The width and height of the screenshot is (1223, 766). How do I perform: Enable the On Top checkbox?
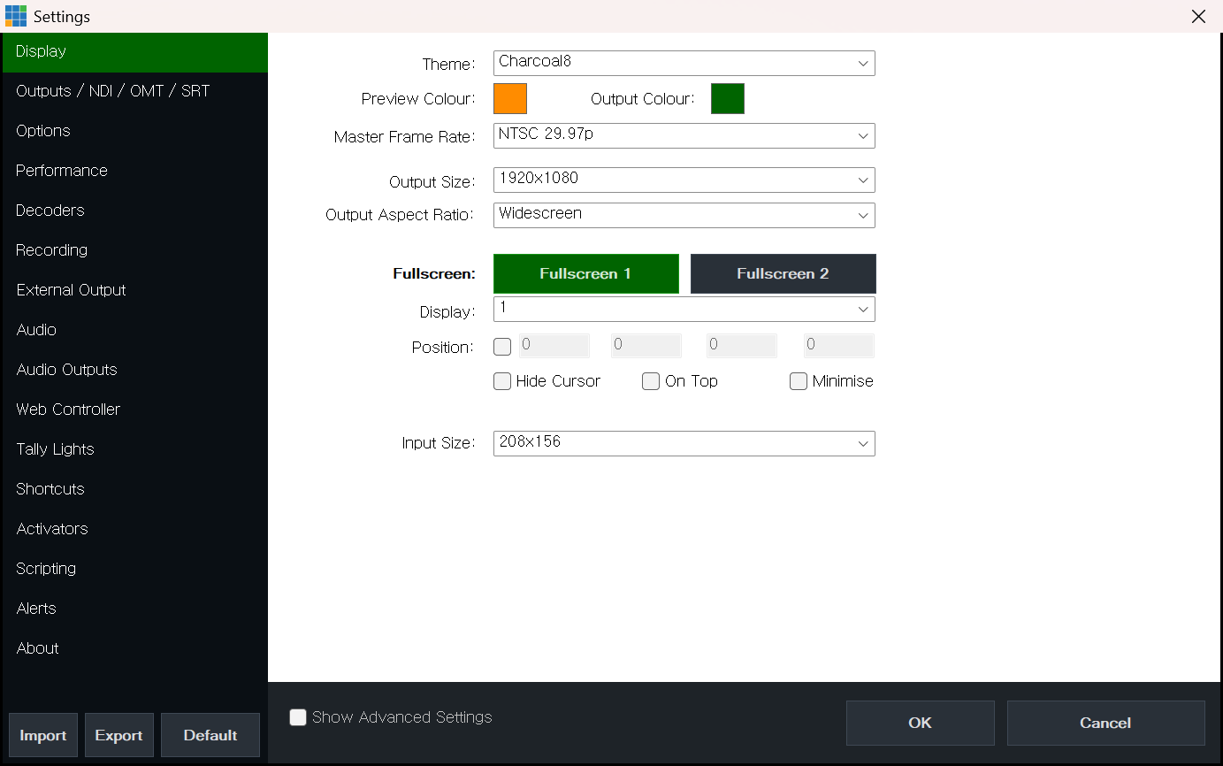(651, 381)
